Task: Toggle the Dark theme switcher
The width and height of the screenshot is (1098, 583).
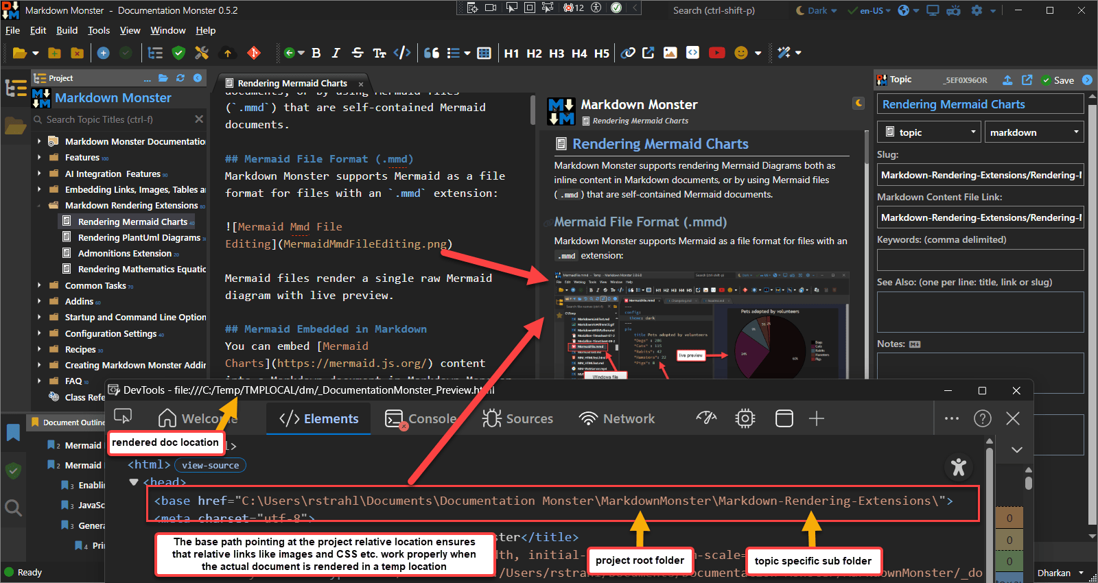Action: (x=817, y=10)
